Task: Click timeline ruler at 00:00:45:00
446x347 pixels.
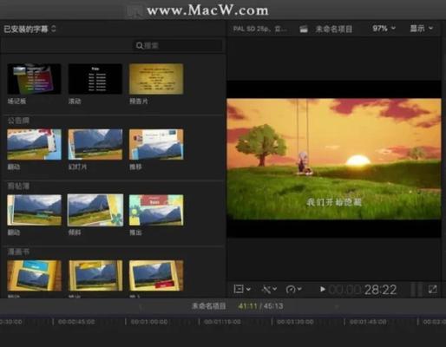Action: (76, 322)
